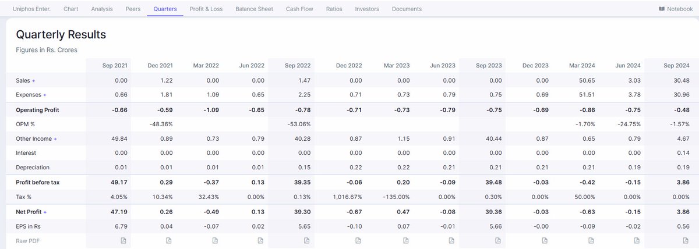Open Raw PDF icon for Mar 2024
Viewport: 699px width, 249px height.
point(591,240)
